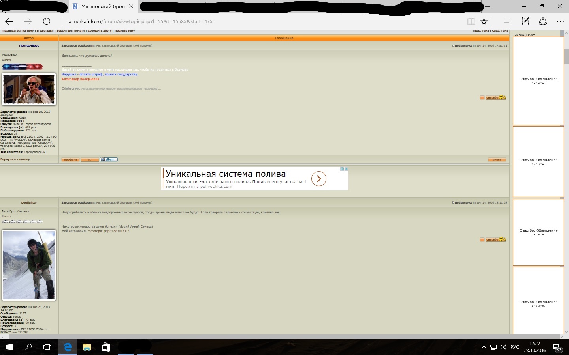Click the Версия для печати link
This screenshot has width=569, height=355.
(71, 31)
